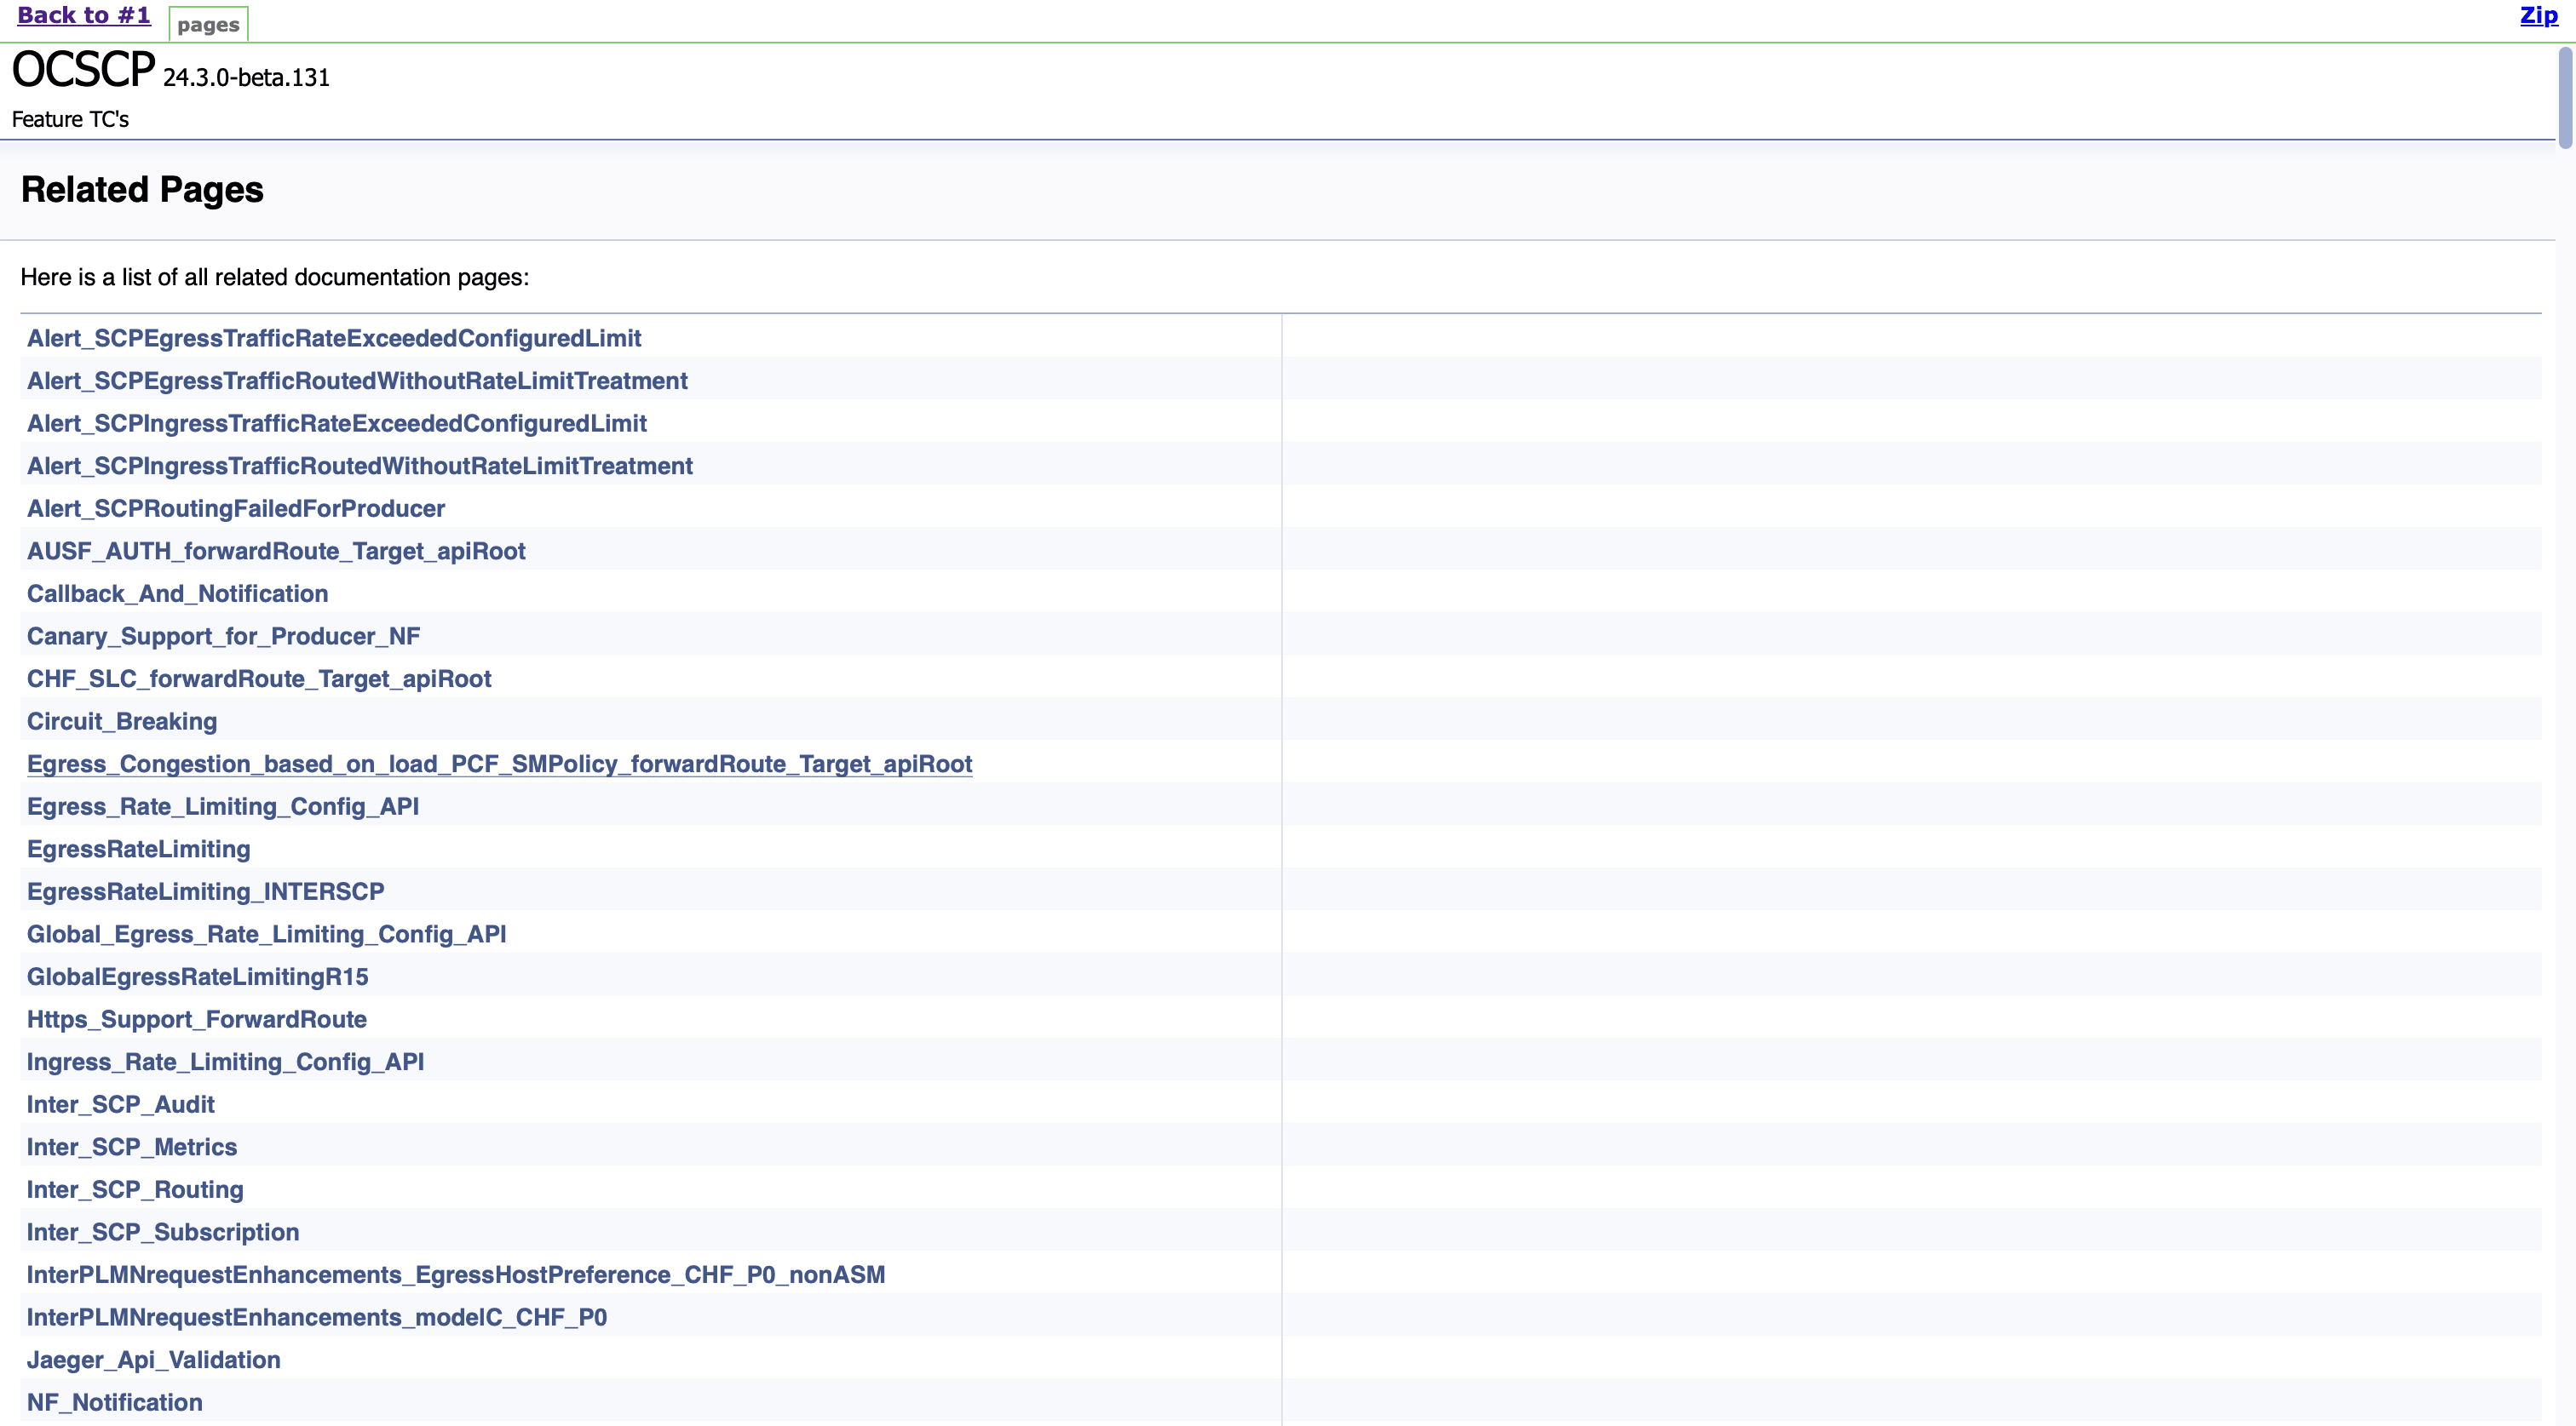Open Egress_Congestion_based_on_load PCF_SMPolicy link
This screenshot has width=2576, height=1426.
(499, 765)
